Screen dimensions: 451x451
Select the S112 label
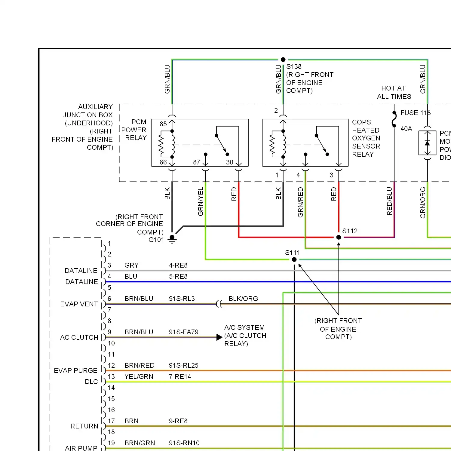tap(350, 231)
